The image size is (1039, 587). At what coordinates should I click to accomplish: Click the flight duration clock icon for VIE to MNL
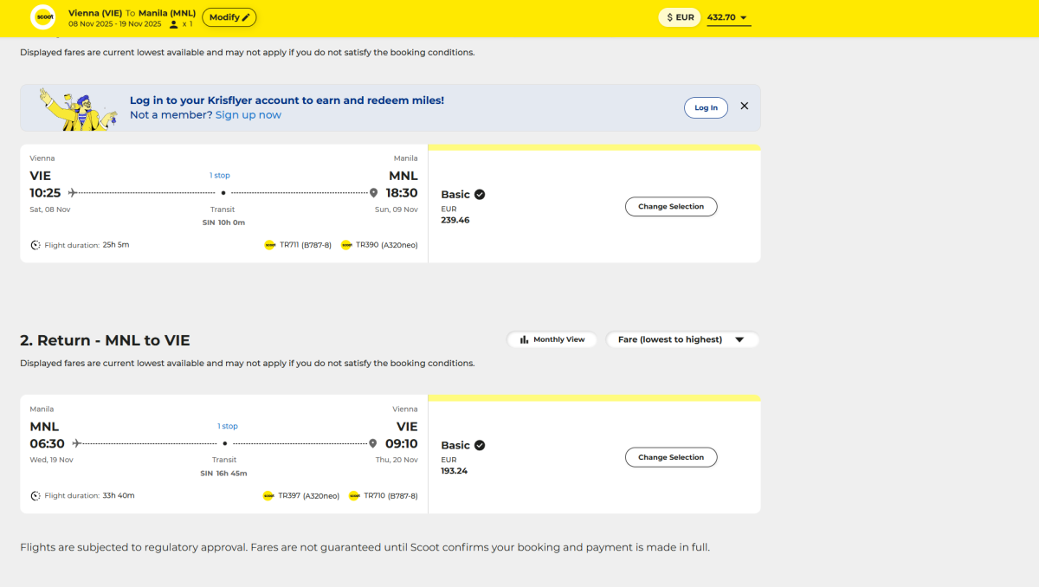(x=35, y=245)
